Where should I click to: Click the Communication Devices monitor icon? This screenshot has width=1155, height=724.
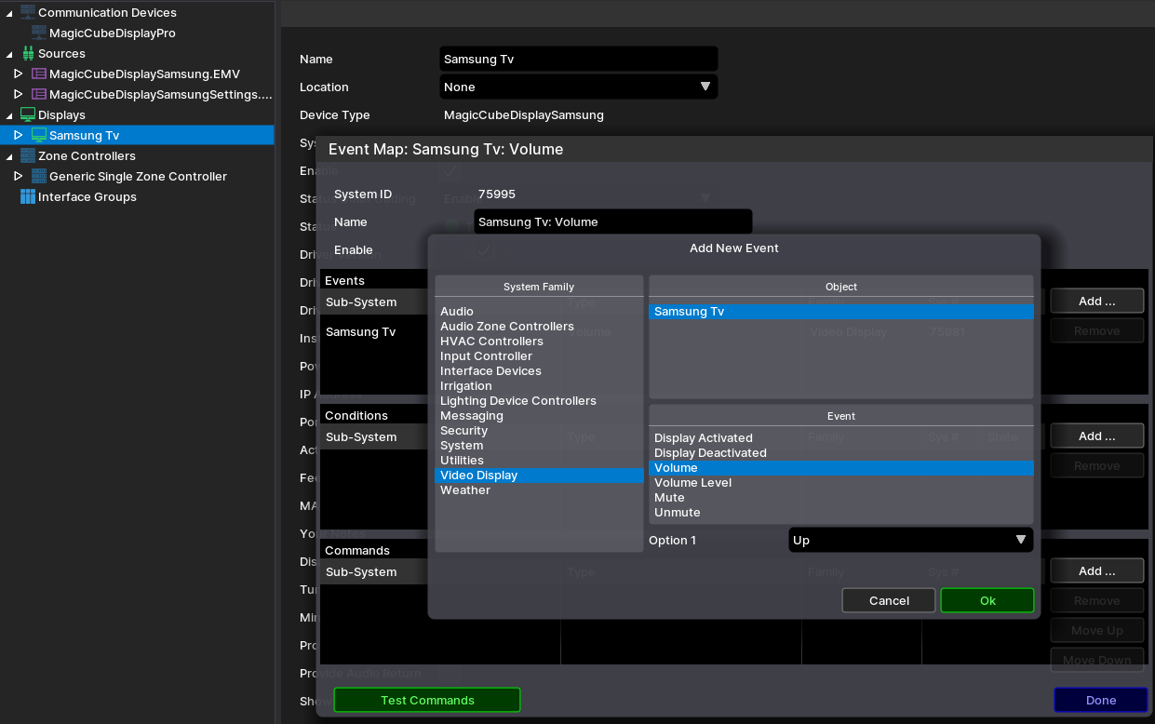pyautogui.click(x=27, y=12)
